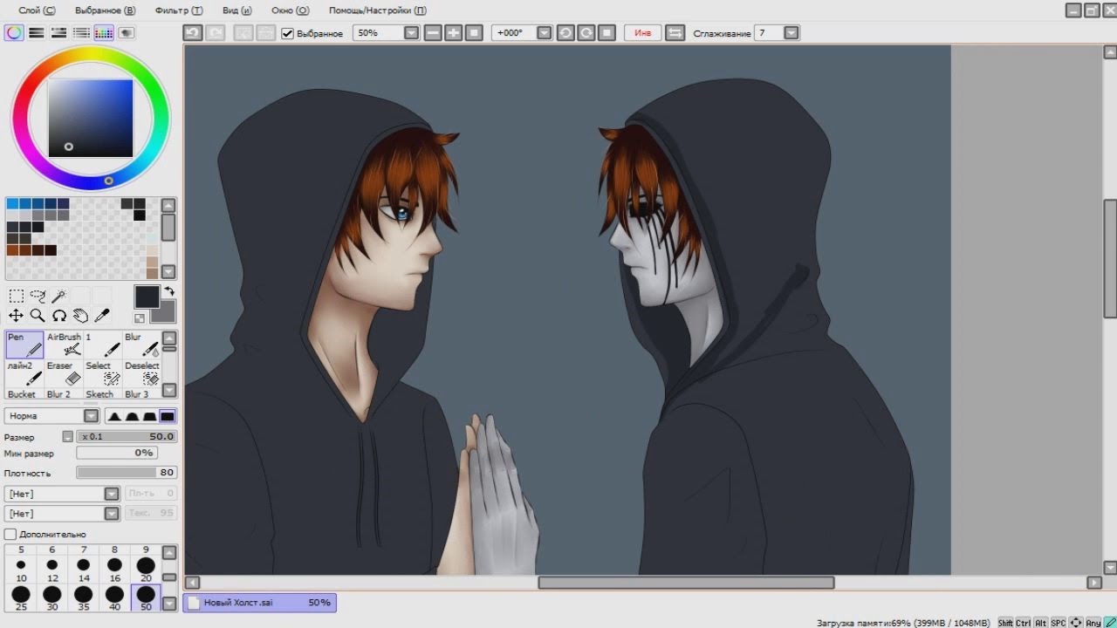Toggle transparent color mode under swatches

point(140,318)
